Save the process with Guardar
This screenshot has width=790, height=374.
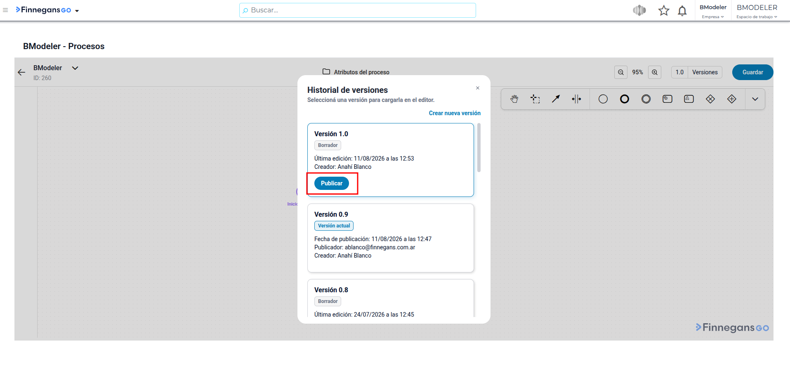tap(752, 72)
